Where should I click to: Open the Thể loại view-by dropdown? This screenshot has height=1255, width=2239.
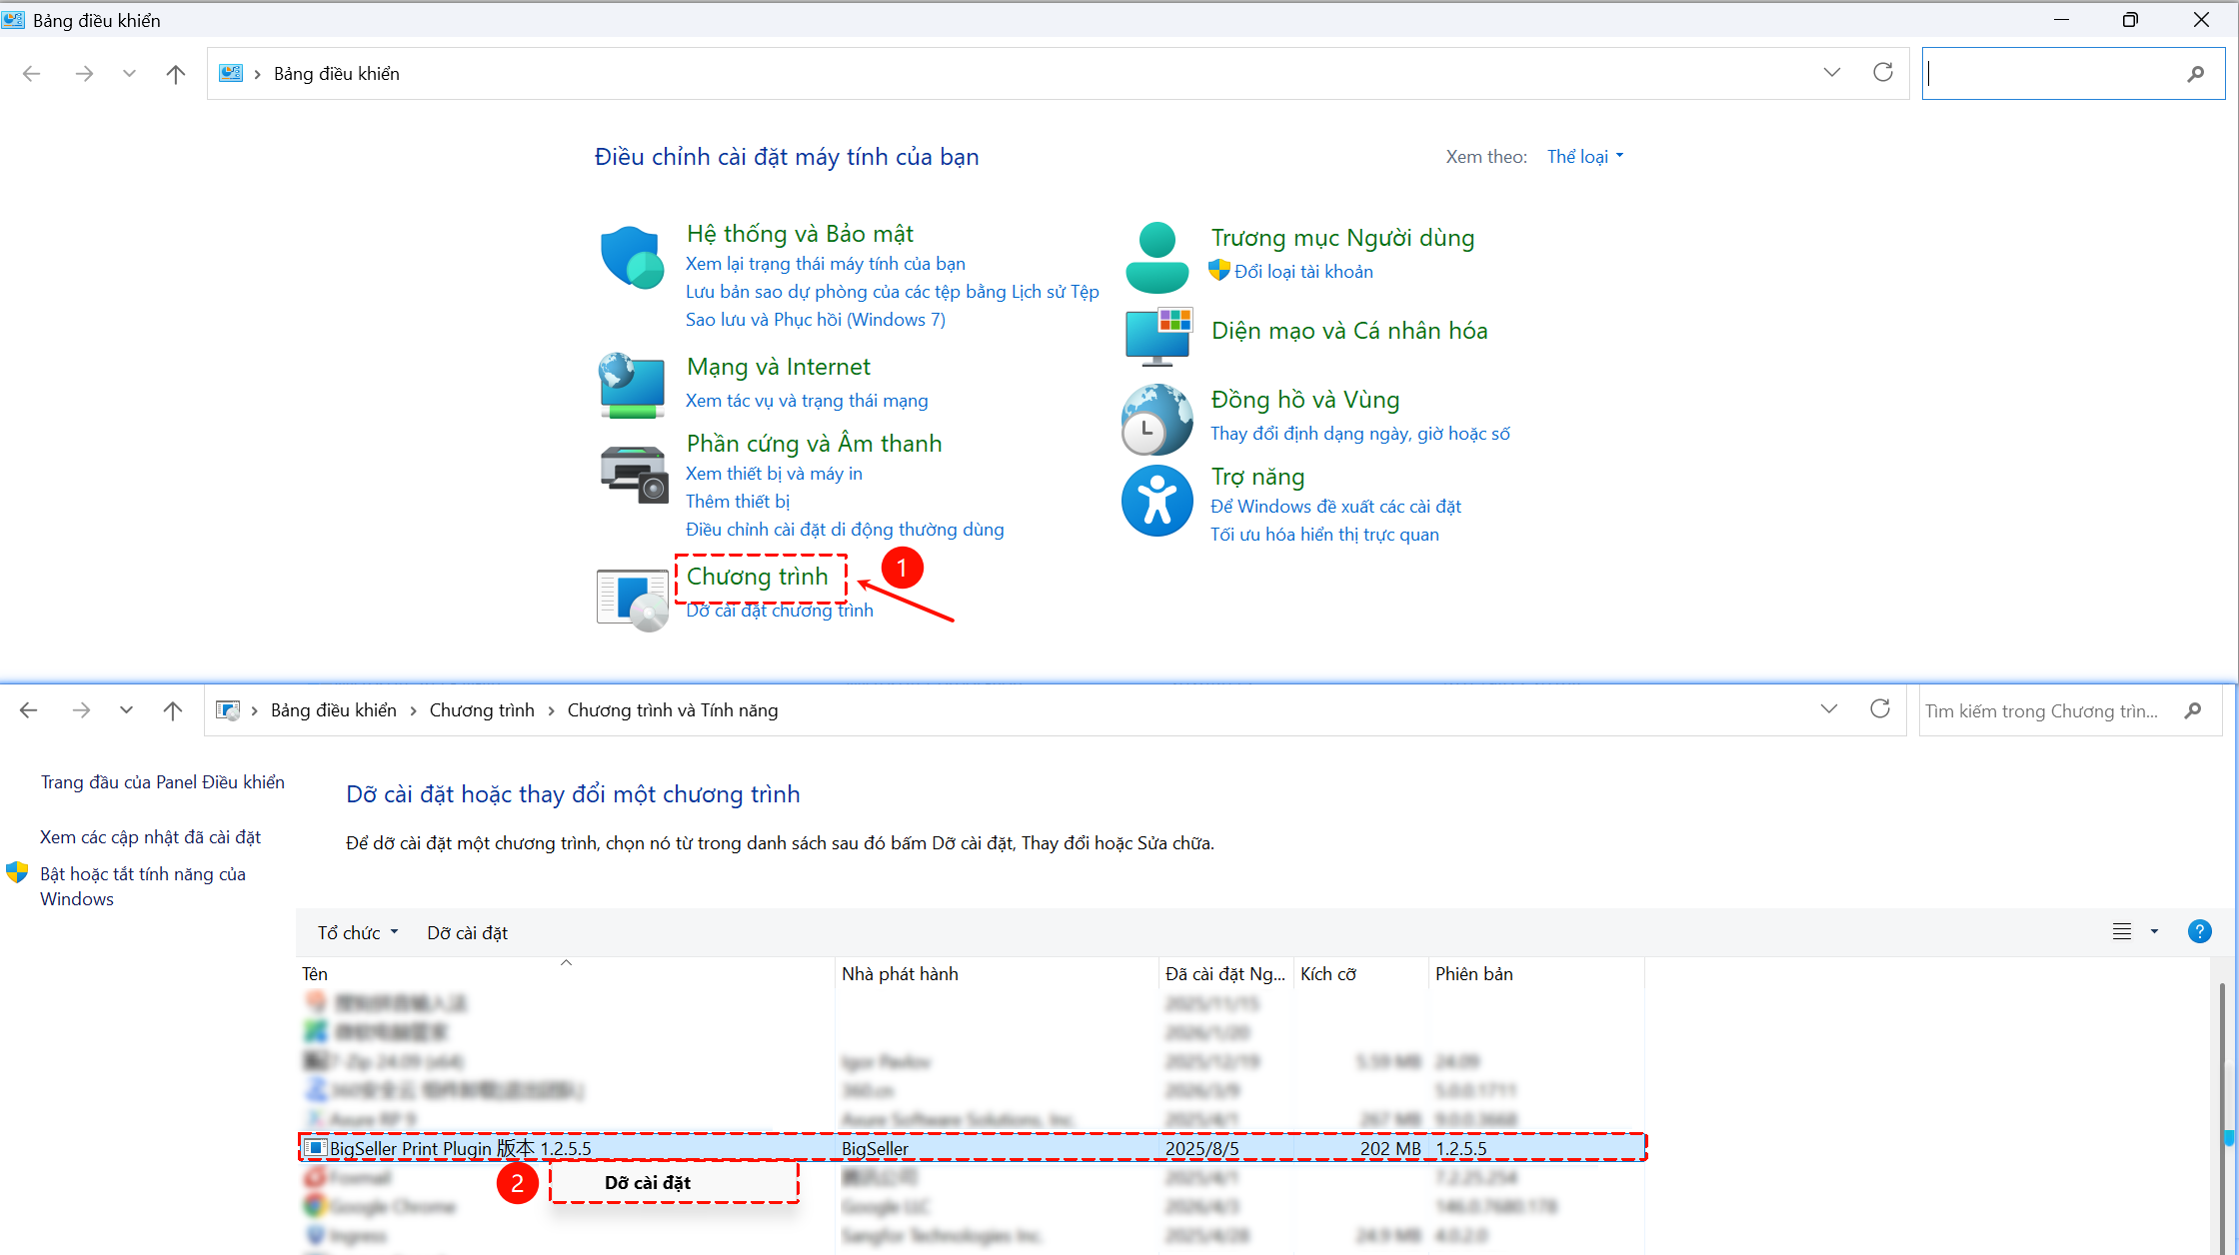[1585, 157]
